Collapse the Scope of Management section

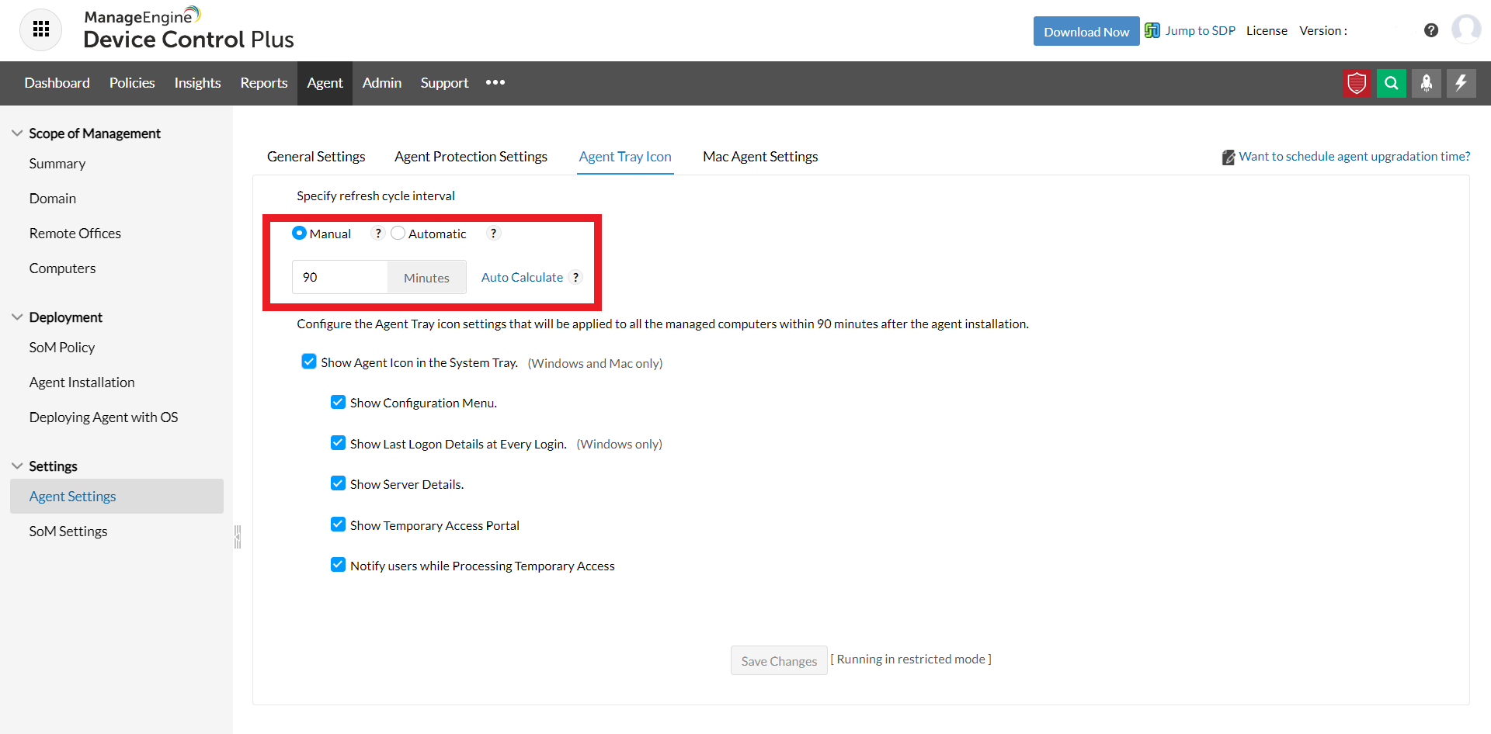pos(17,133)
